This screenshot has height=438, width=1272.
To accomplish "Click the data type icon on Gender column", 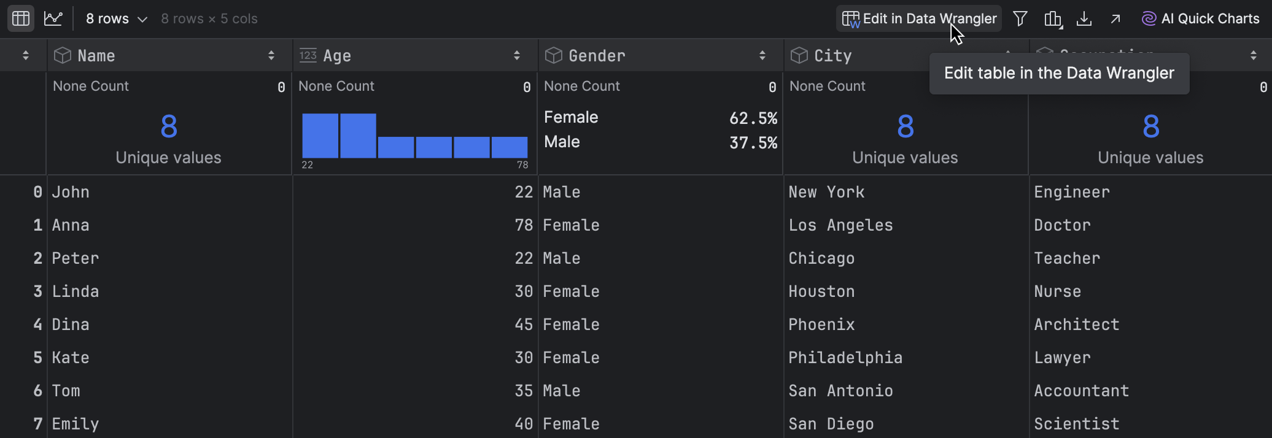I will point(553,55).
